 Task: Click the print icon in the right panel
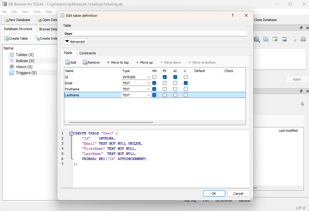click(303, 39)
